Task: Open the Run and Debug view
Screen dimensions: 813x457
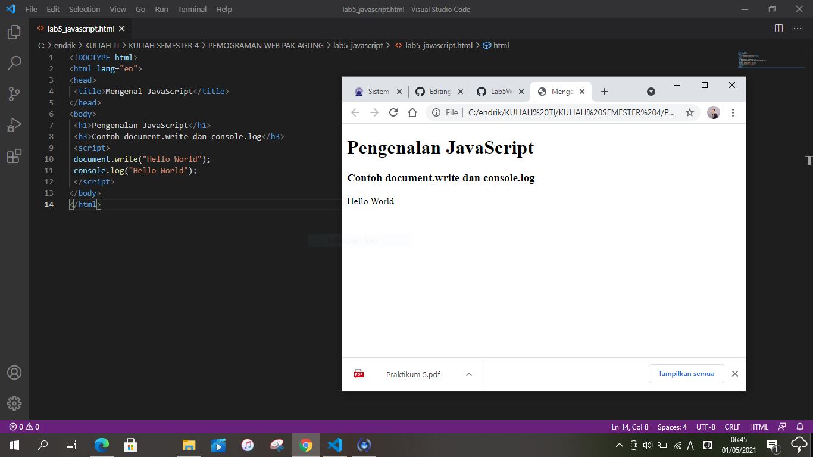Action: pyautogui.click(x=14, y=124)
